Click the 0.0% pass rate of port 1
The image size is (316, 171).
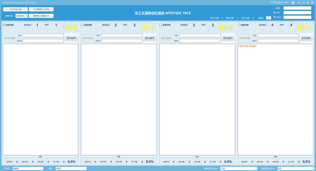coord(71,162)
